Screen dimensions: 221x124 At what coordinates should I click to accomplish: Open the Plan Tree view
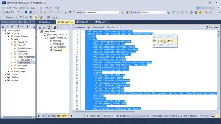point(57,41)
